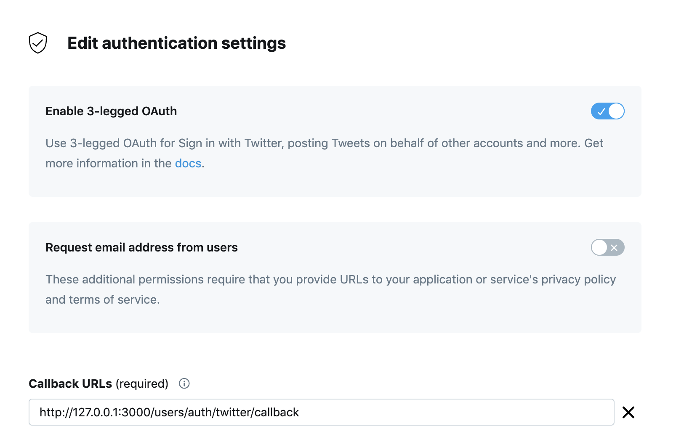Click the white knob of the OAuth switch

pos(616,111)
